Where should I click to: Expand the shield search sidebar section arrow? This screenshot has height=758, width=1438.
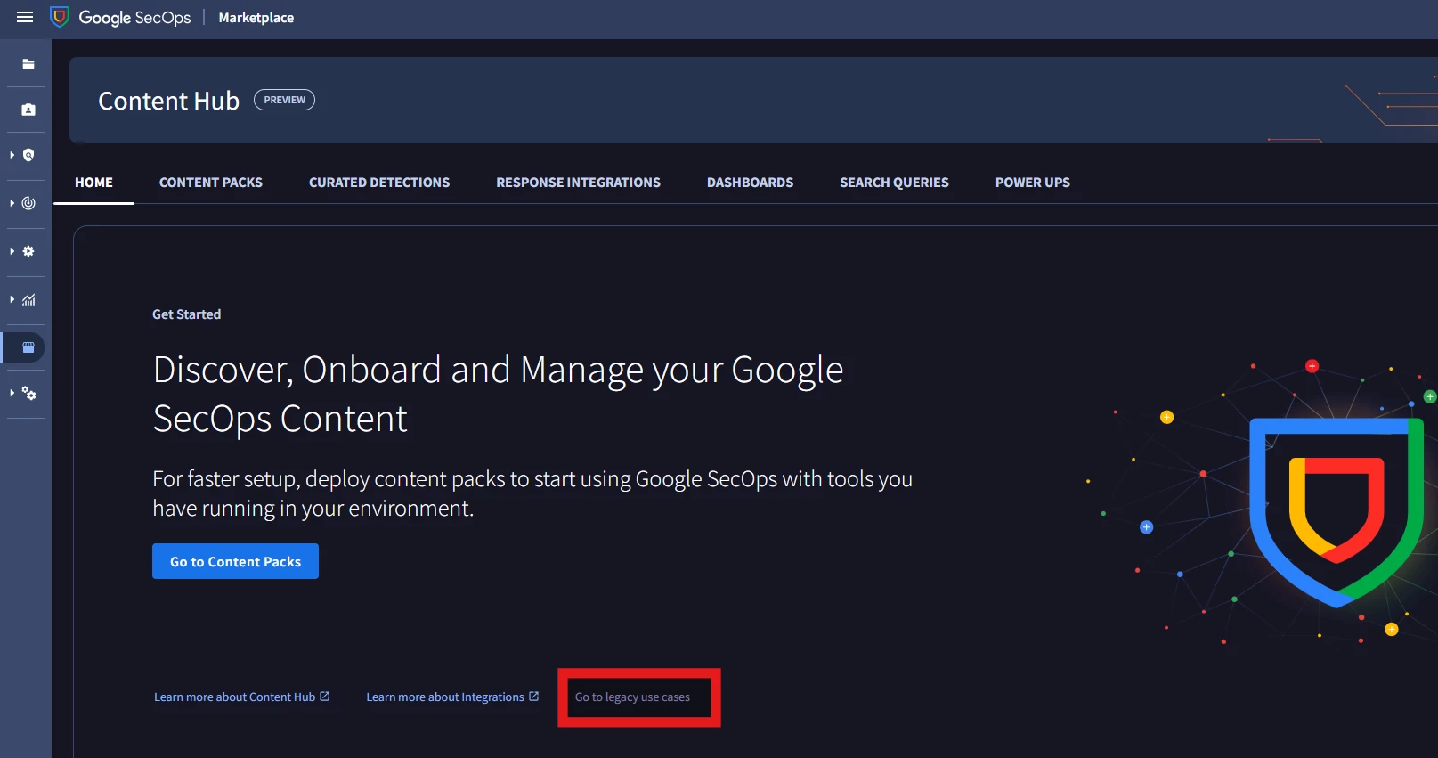[x=12, y=155]
